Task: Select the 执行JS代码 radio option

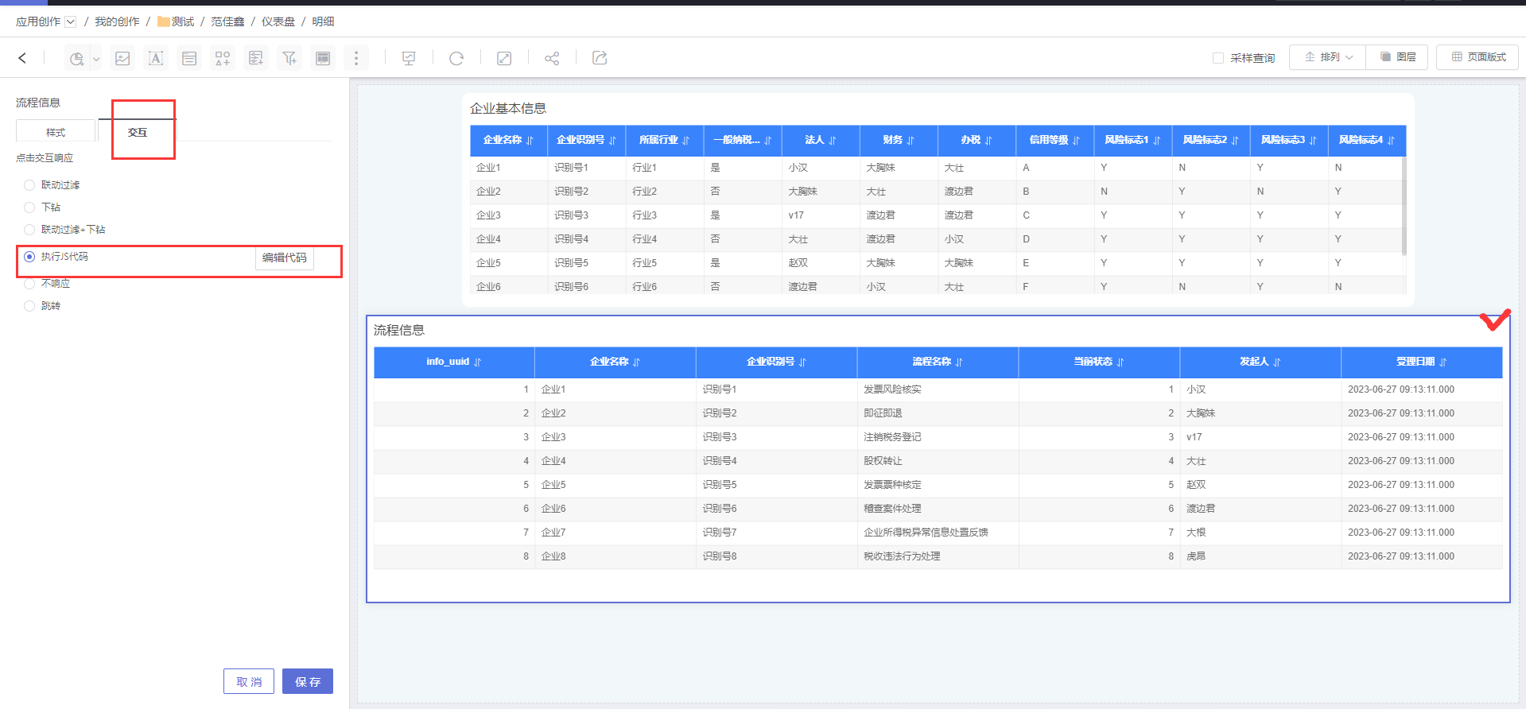Action: click(x=29, y=257)
